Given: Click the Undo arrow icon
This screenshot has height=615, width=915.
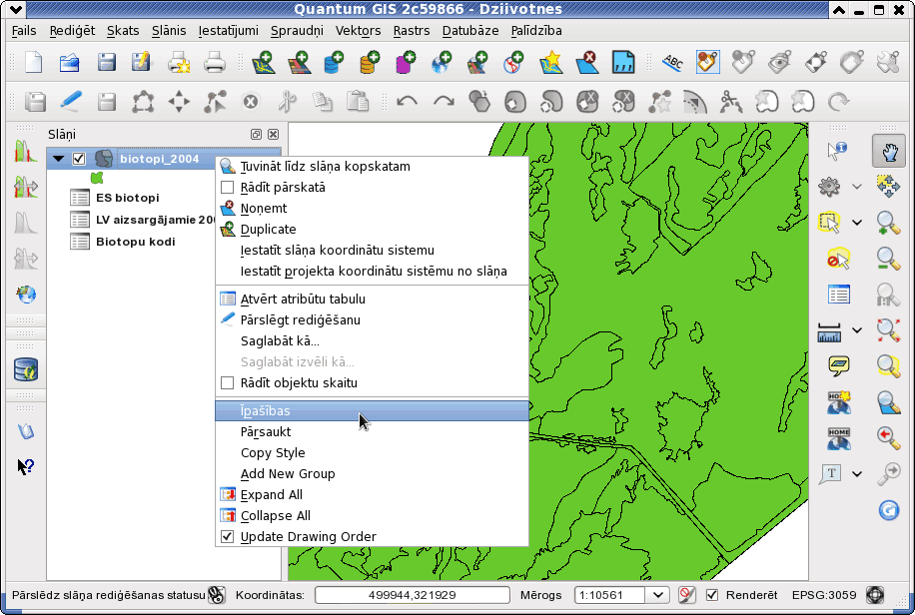Looking at the screenshot, I should 407,102.
